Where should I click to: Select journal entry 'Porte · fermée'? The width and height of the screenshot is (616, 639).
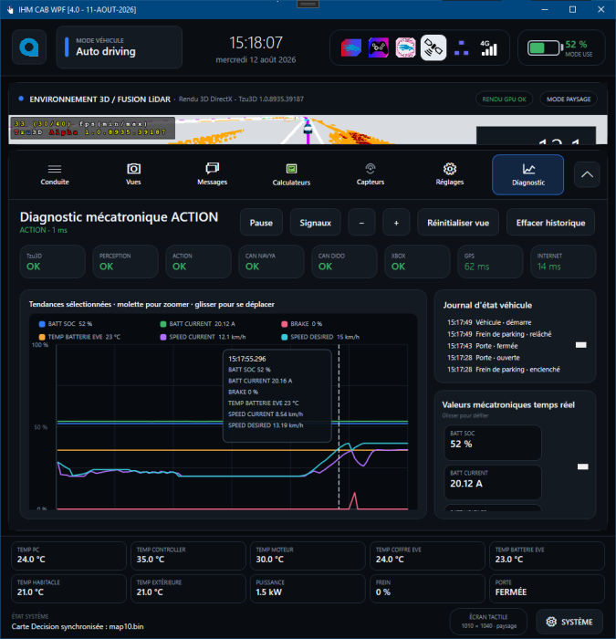point(483,346)
